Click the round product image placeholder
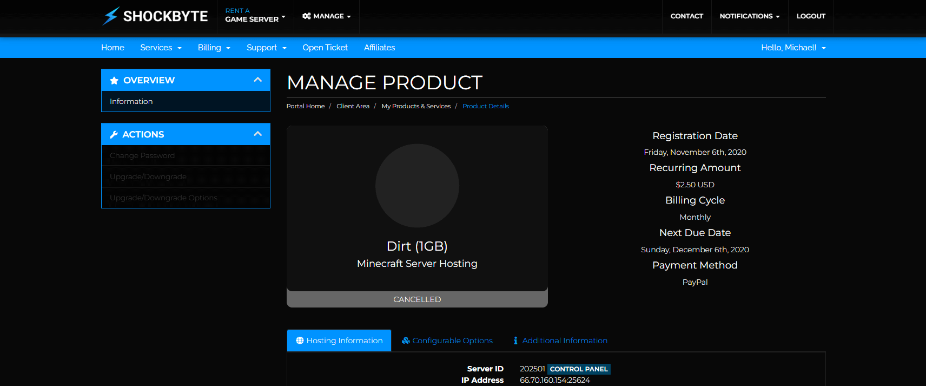This screenshot has width=926, height=386. pyautogui.click(x=417, y=186)
